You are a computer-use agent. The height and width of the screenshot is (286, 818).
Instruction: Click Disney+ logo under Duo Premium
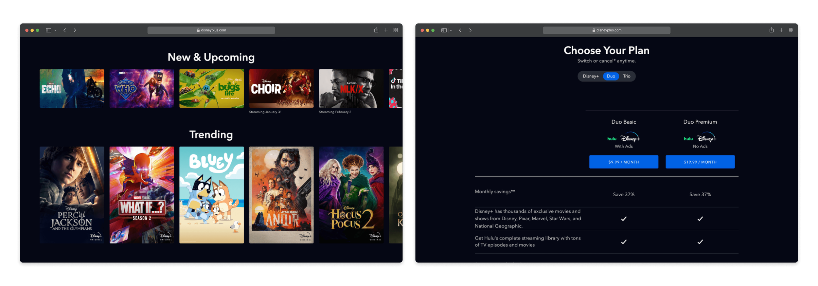[706, 137]
